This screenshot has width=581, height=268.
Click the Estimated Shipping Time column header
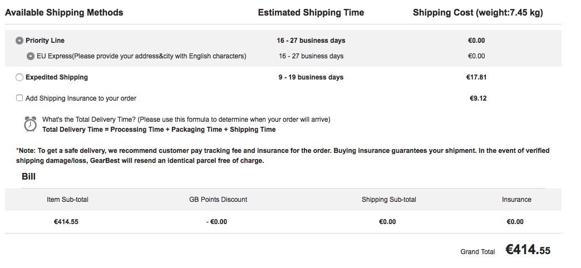[x=311, y=13]
